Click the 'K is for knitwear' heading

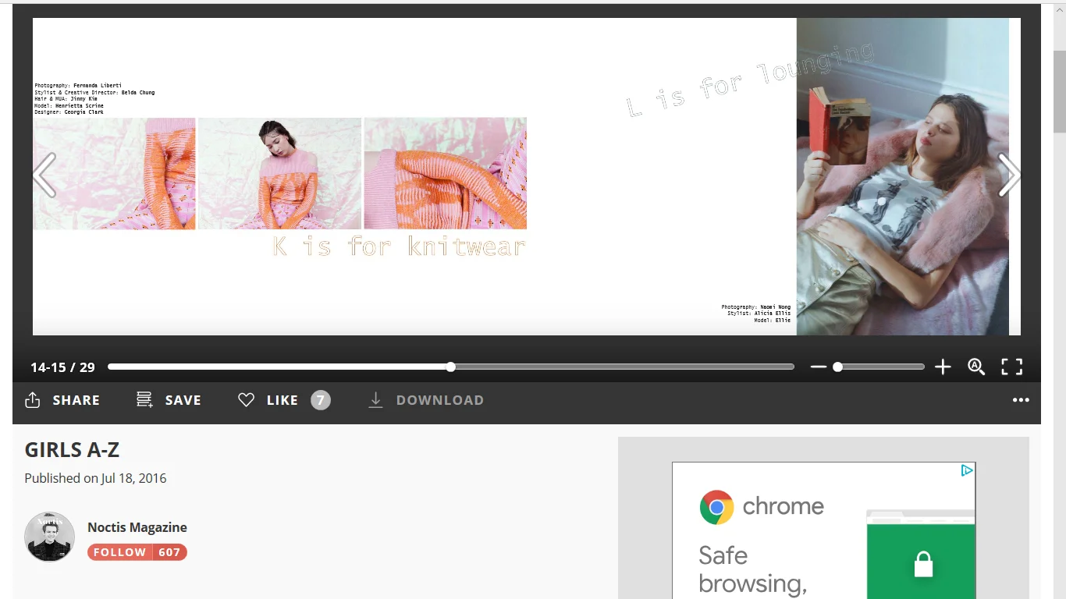(399, 246)
